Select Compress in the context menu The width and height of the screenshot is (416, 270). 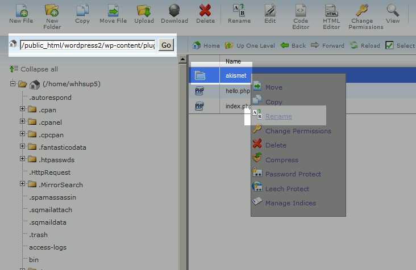(281, 160)
